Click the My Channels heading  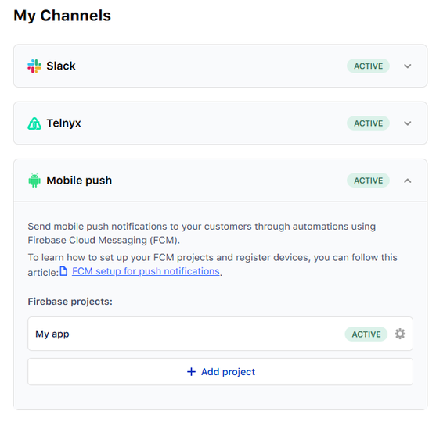[63, 16]
